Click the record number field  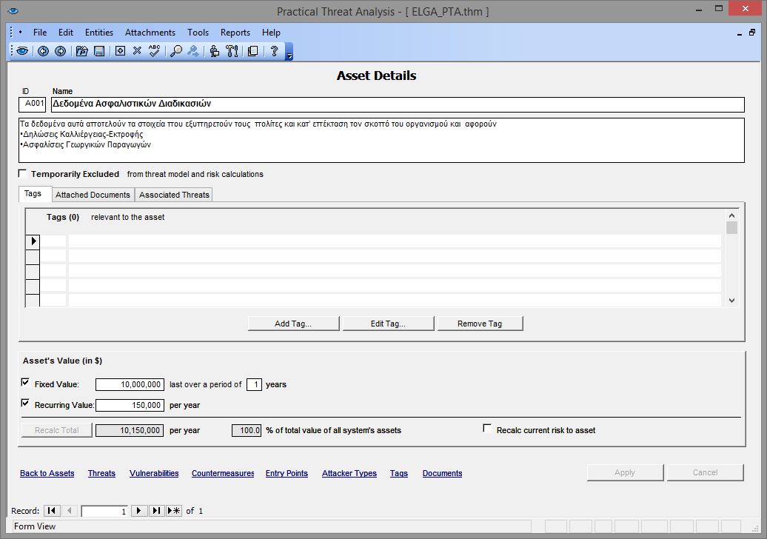104,511
